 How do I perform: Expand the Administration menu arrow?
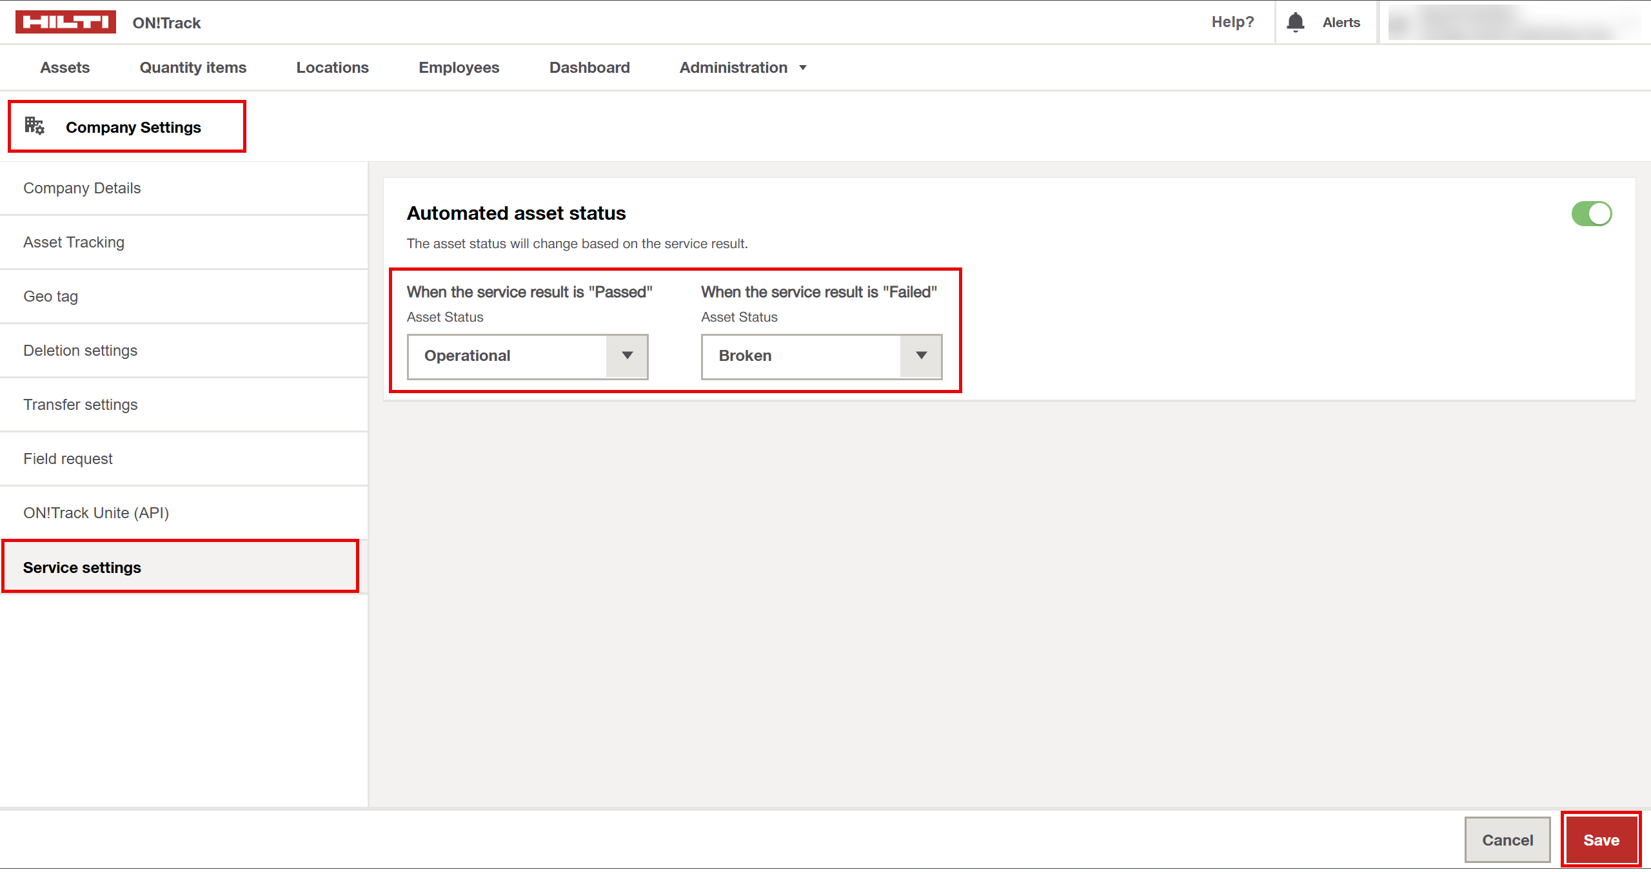pyautogui.click(x=803, y=68)
